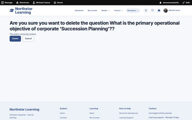Go to the home icon button
This screenshot has height=120, width=192.
[x=159, y=10]
